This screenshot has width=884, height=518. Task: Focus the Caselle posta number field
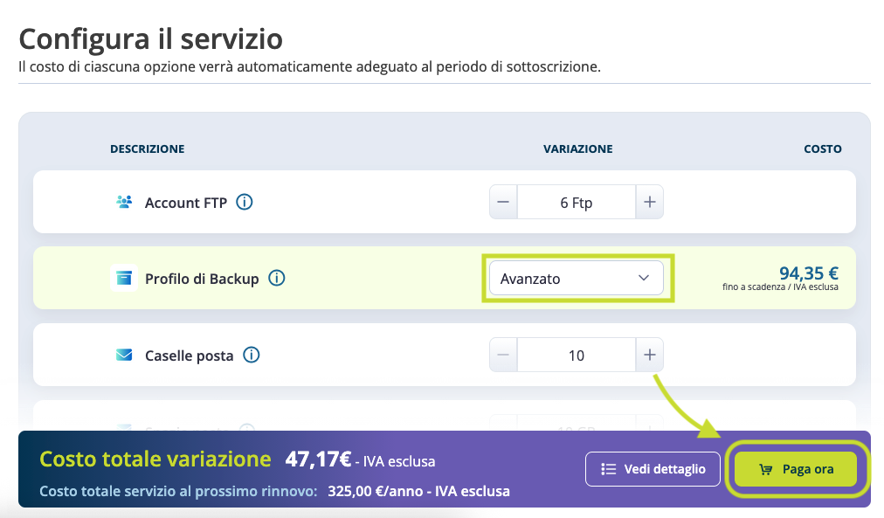pos(576,356)
